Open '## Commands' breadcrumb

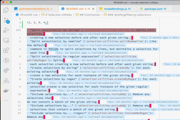[90, 15]
